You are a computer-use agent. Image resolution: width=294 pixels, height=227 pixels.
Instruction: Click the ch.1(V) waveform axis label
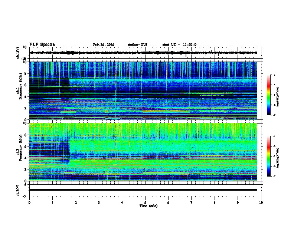17,53
